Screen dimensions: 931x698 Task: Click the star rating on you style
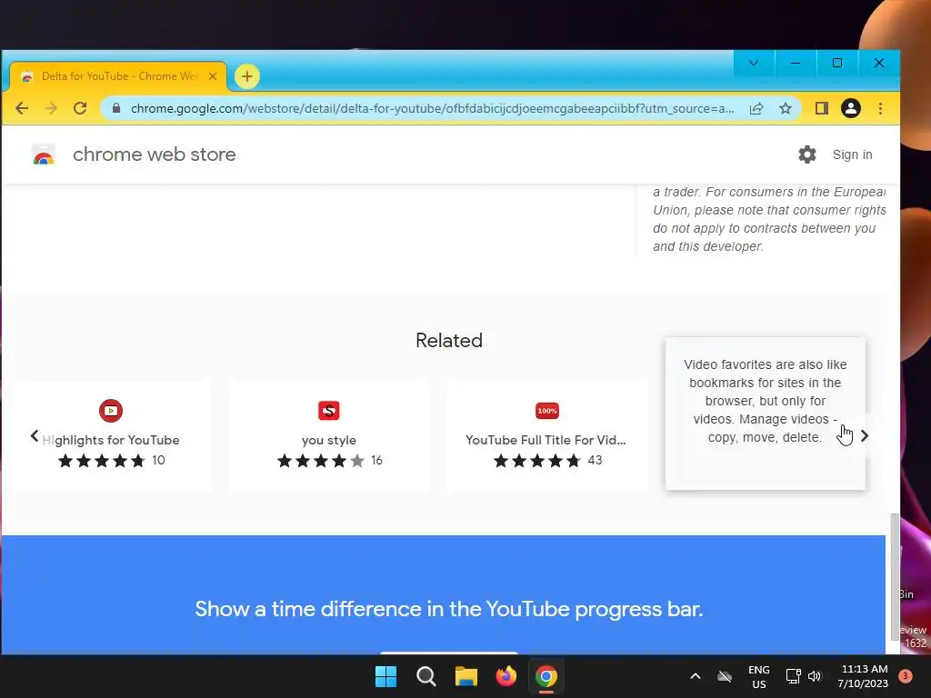click(321, 461)
